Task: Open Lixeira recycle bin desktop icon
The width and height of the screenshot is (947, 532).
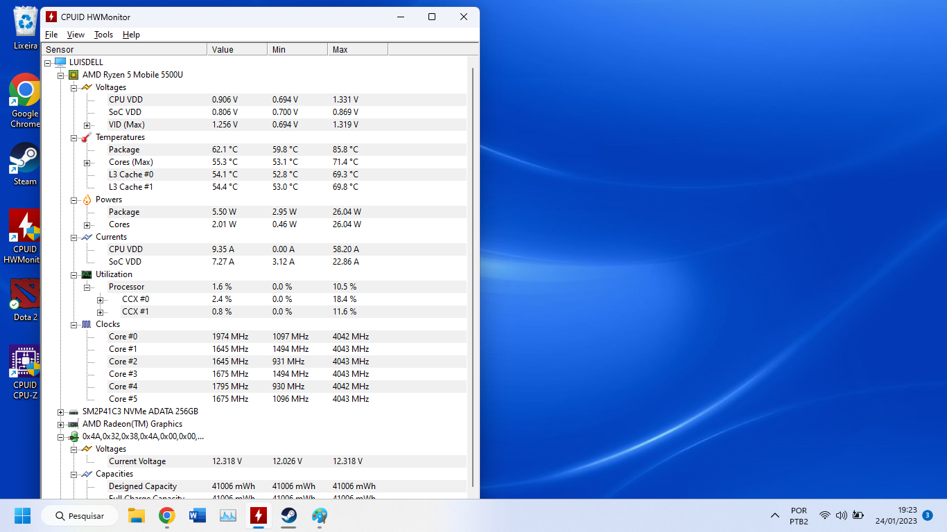Action: tap(26, 28)
